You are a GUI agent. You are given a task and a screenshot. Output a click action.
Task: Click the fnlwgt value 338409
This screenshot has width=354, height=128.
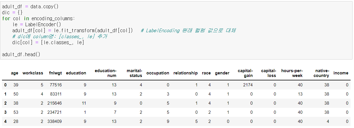click(54, 121)
